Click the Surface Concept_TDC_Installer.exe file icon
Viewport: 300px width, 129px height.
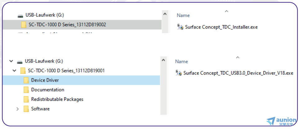point(180,27)
